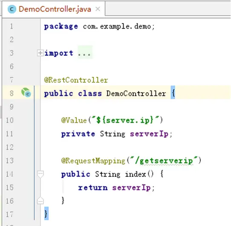Click the package name com.example.demo

tap(117, 26)
